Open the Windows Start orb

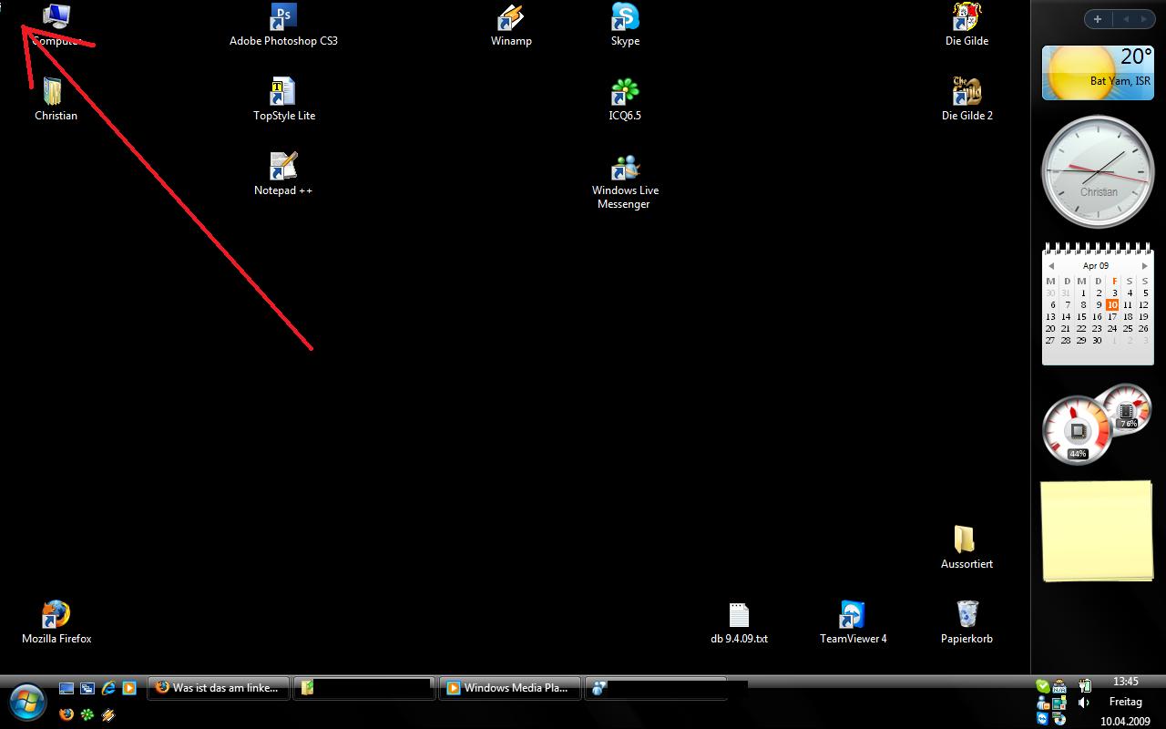point(27,702)
